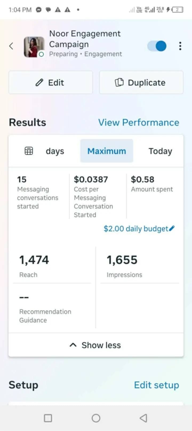This screenshot has width=192, height=431.
Task: Tap the $2.00 daily budget link
Action: click(x=136, y=229)
